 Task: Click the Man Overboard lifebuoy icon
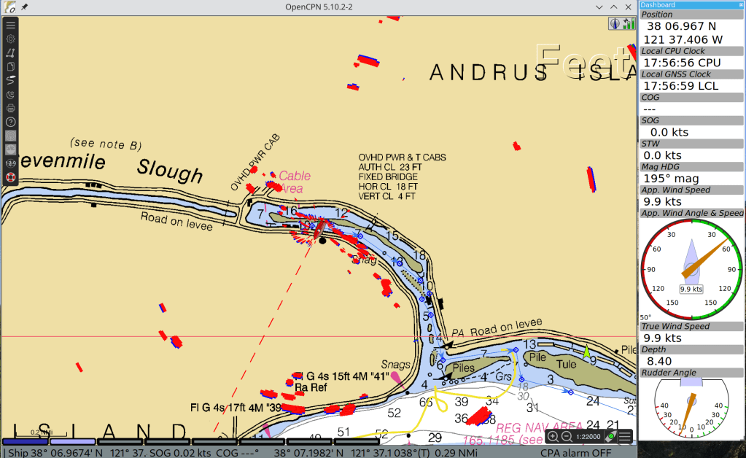(10, 177)
